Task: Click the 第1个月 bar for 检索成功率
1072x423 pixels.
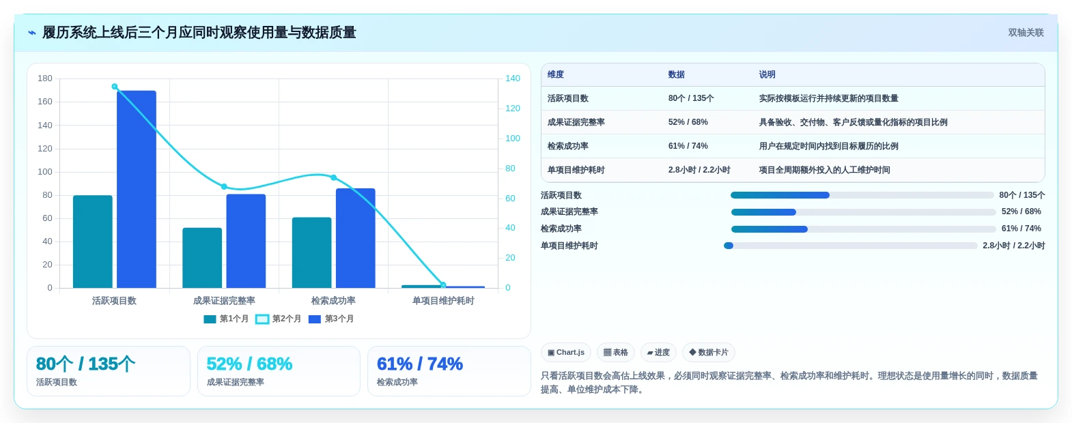Action: click(x=312, y=252)
